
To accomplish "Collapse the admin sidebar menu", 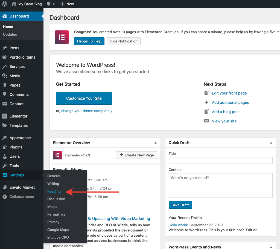I will 19,196.
